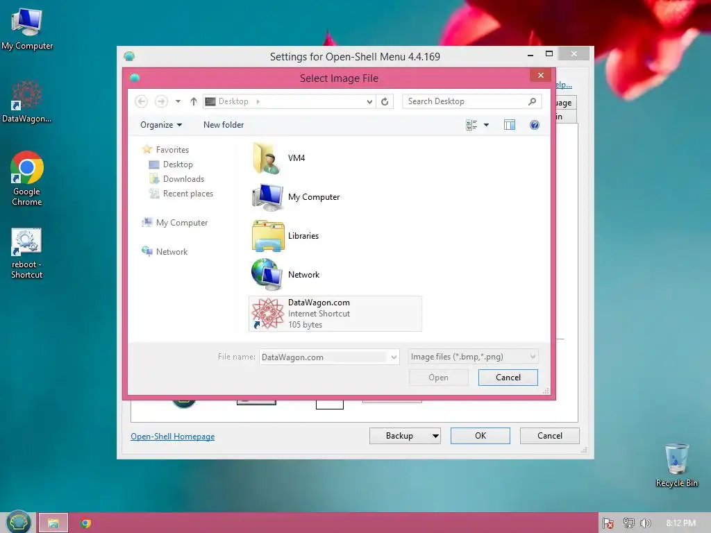Screen dimensions: 711x533
Task: Open the Help link in settings
Action: pos(564,85)
